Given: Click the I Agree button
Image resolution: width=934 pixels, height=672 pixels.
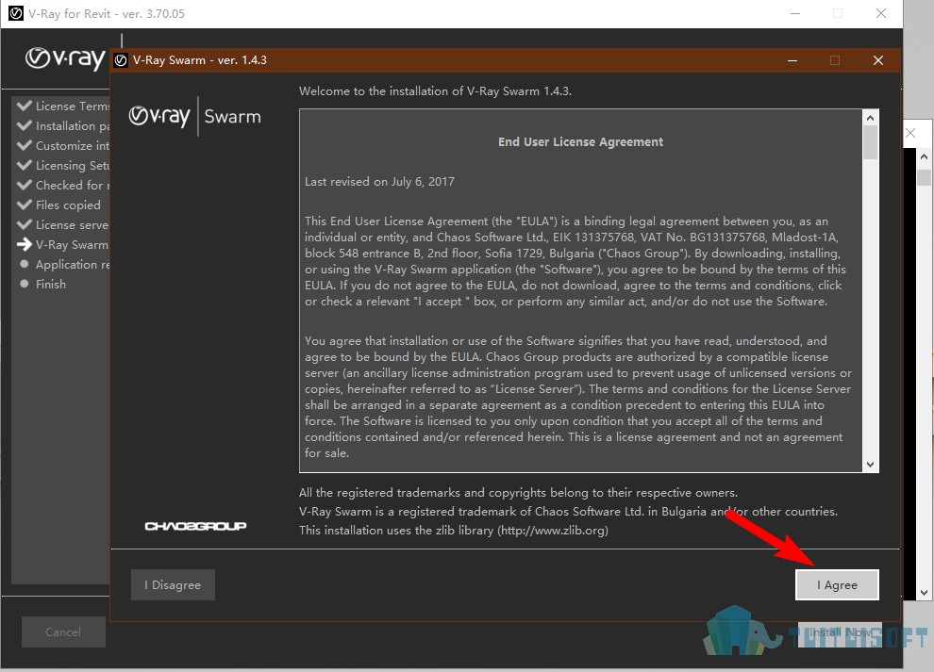Looking at the screenshot, I should 837,585.
